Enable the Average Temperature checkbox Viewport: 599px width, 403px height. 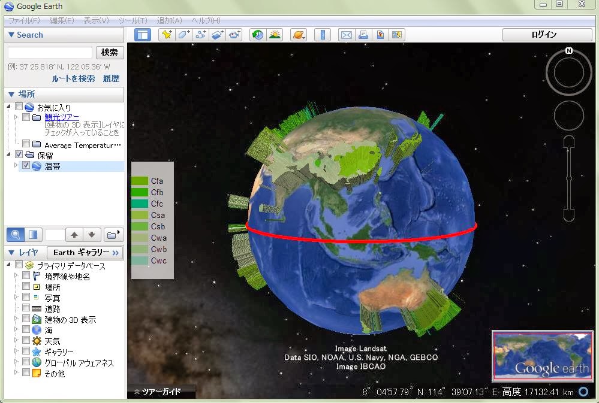pyautogui.click(x=26, y=144)
